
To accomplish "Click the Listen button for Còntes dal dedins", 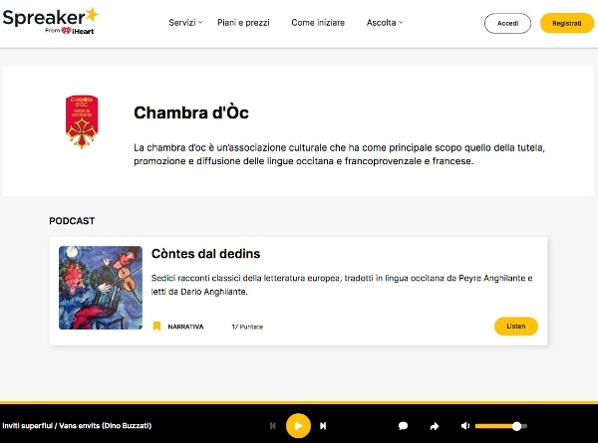I will pos(516,327).
